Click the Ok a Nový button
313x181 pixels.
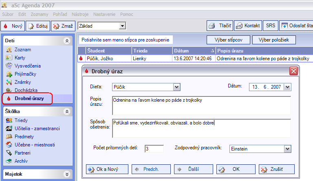(x=107, y=169)
